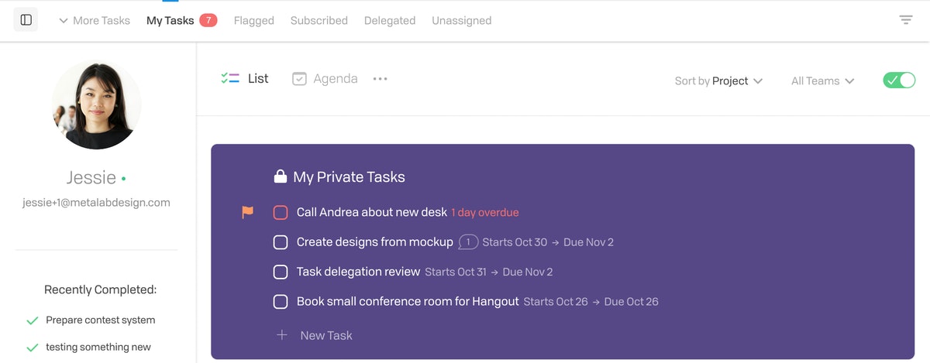Viewport: 930px width, 363px height.
Task: Check off Call Andrea about new desk
Action: 281,212
